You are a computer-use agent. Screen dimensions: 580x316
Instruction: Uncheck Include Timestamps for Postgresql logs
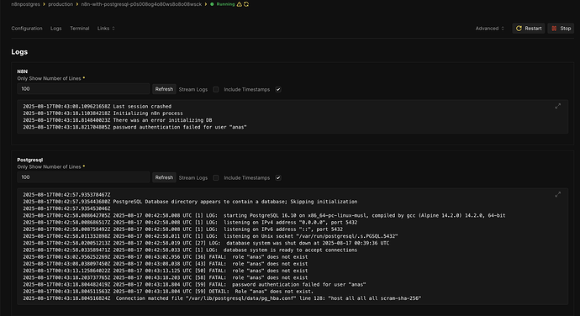tap(278, 178)
